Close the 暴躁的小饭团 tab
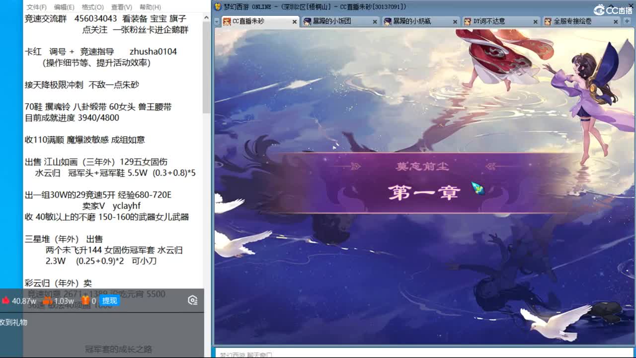Viewport: 636px width, 358px height. point(375,22)
